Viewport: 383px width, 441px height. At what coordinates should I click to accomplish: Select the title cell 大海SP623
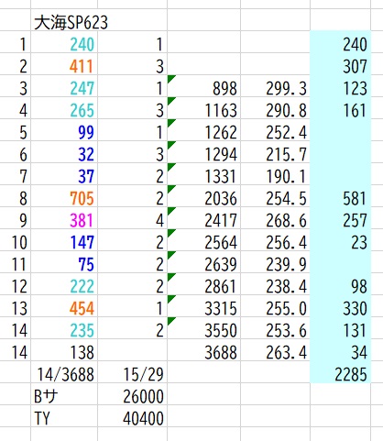tap(71, 23)
